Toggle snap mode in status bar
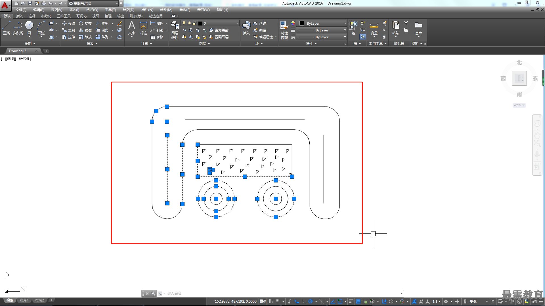The width and height of the screenshot is (545, 306). point(278,301)
